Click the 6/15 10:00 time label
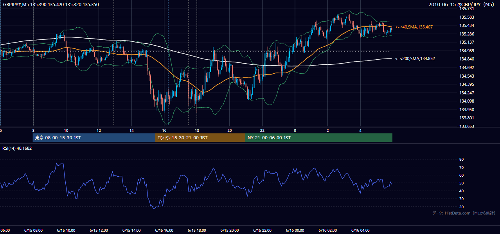This screenshot has width=500, height=234. coord(66,230)
